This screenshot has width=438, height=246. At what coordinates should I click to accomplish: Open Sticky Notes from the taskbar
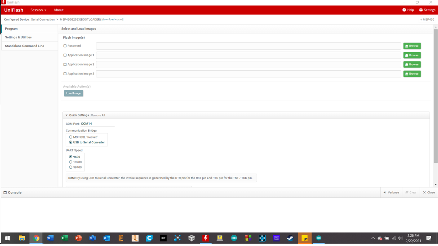(x=304, y=238)
